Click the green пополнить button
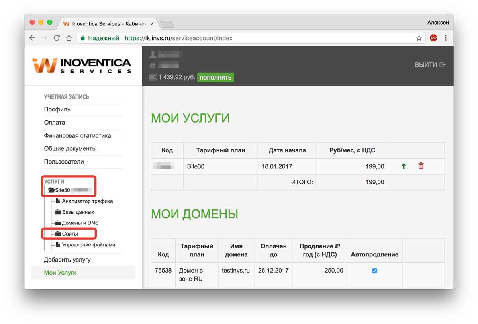The height and width of the screenshot is (324, 478). click(215, 78)
